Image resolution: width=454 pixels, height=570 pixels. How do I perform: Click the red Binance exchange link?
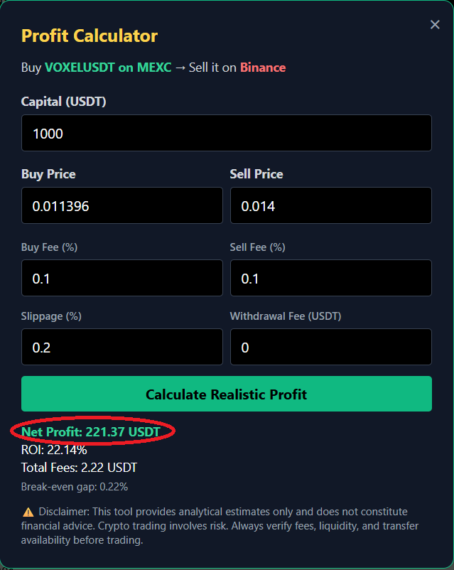pyautogui.click(x=262, y=68)
